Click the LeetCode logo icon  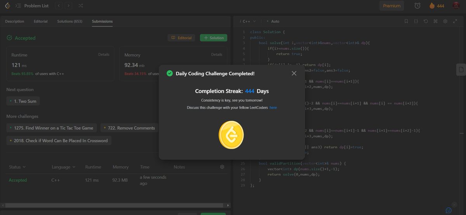[x=7, y=6]
